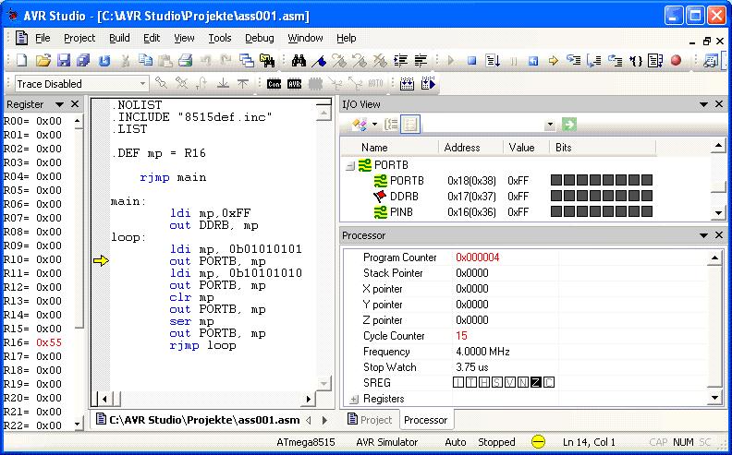This screenshot has height=455, width=732.
Task: Click the Assemble build icon
Action: pyautogui.click(x=407, y=84)
